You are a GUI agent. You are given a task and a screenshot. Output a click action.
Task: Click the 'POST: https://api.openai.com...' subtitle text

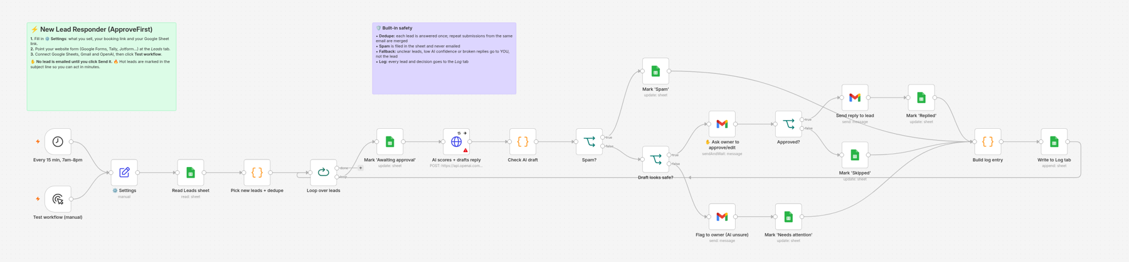(x=456, y=166)
